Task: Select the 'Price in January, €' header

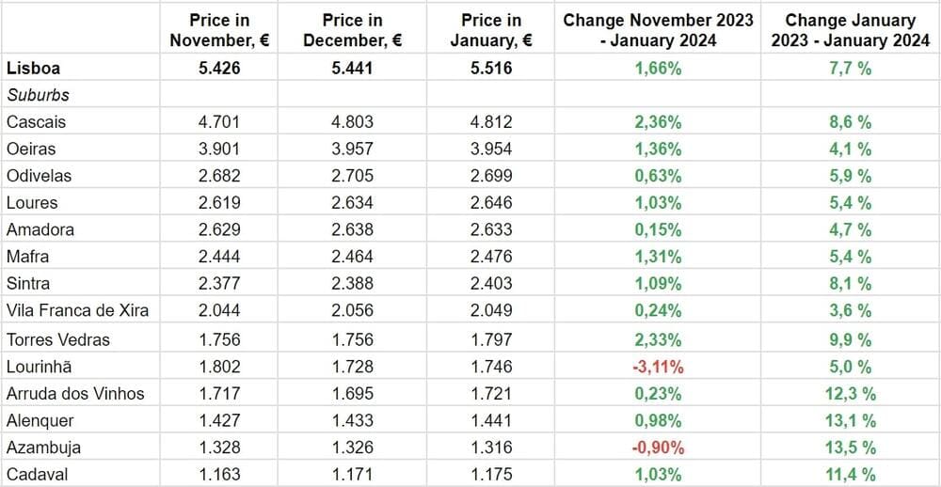Action: coord(491,30)
